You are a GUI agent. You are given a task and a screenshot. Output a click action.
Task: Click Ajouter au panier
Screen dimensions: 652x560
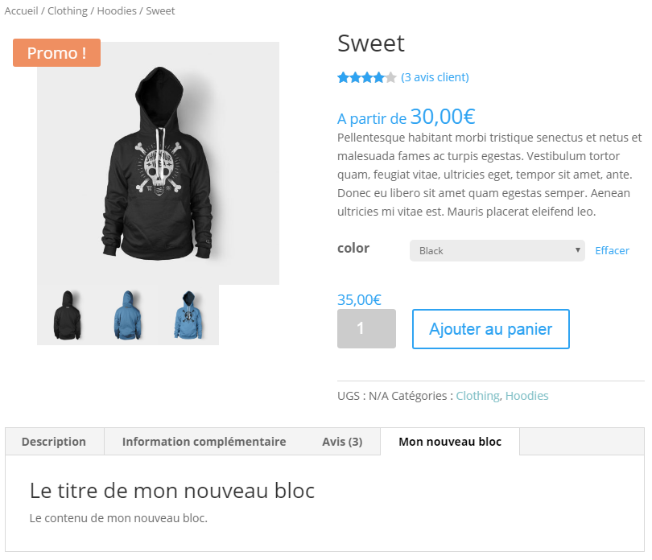coord(490,329)
